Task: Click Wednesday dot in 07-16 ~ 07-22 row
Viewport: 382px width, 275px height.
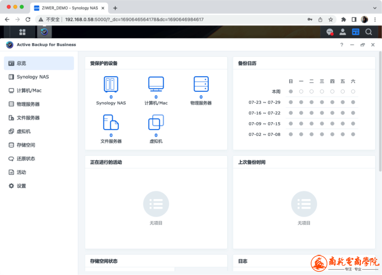Action: pyautogui.click(x=322, y=113)
